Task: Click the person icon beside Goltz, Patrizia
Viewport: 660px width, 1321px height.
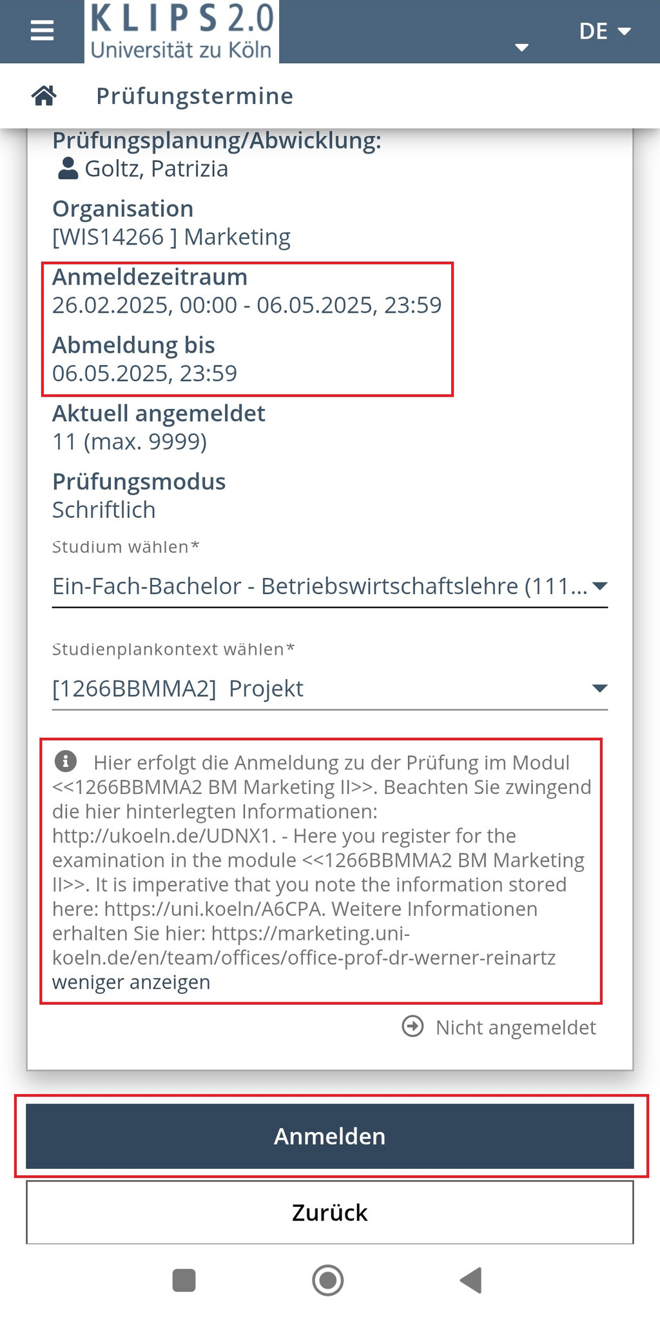Action: pos(68,168)
